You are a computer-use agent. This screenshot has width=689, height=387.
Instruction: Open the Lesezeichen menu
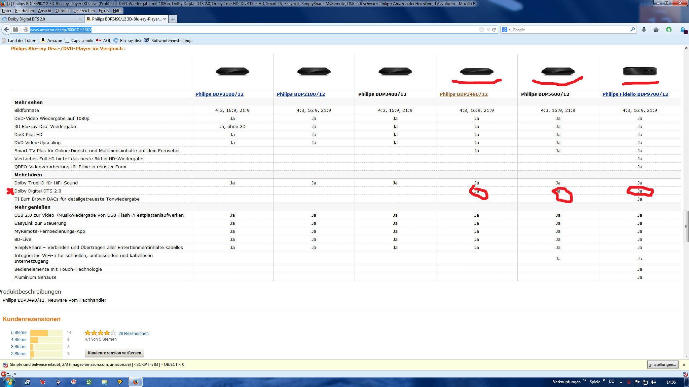click(84, 11)
